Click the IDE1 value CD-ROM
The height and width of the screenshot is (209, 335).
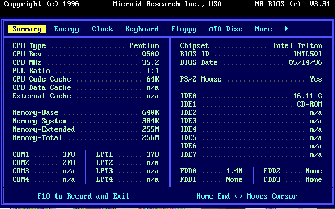pyautogui.click(x=309, y=104)
